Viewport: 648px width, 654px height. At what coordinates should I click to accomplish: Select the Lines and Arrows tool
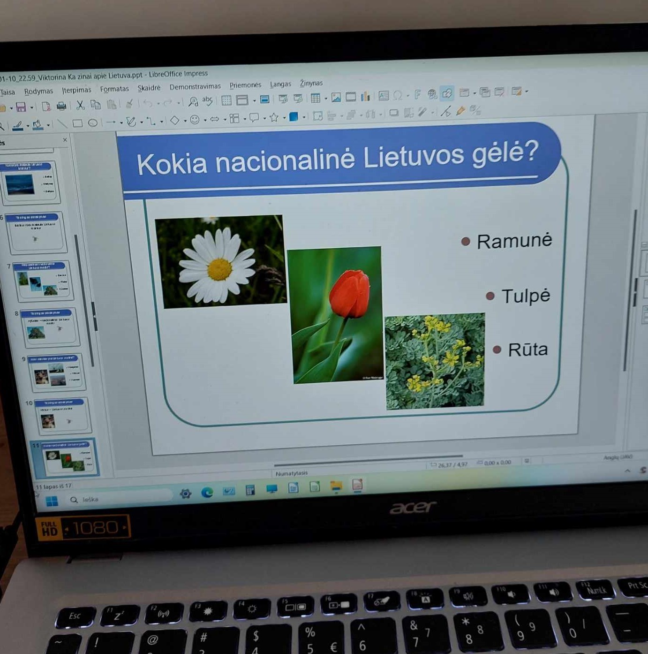[x=111, y=122]
